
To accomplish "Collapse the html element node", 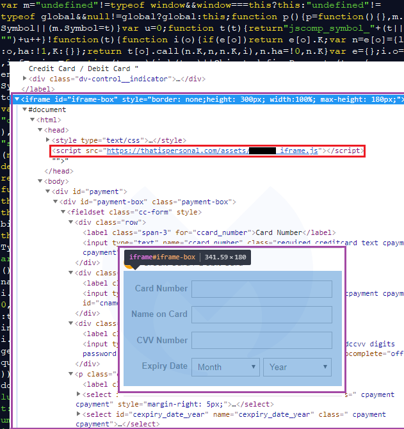I will pos(33,120).
